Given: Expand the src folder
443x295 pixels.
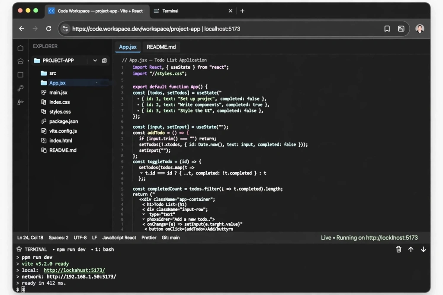Looking at the screenshot, I should coord(52,73).
